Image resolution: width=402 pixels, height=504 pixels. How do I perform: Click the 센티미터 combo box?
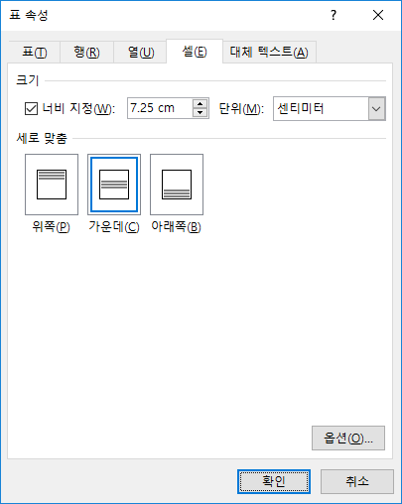pyautogui.click(x=330, y=108)
